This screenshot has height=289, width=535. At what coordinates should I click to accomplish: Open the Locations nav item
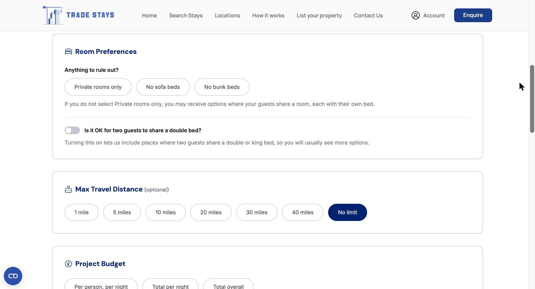(228, 15)
